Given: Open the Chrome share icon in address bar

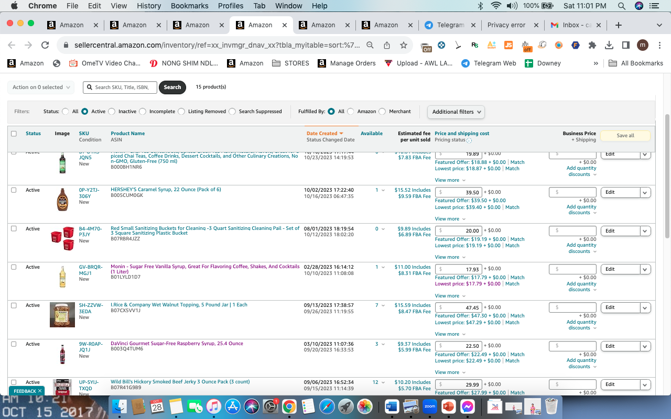Looking at the screenshot, I should point(387,46).
